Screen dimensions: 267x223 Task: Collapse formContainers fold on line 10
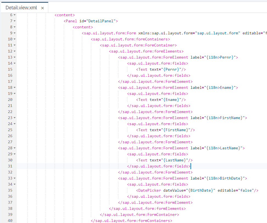point(15,39)
